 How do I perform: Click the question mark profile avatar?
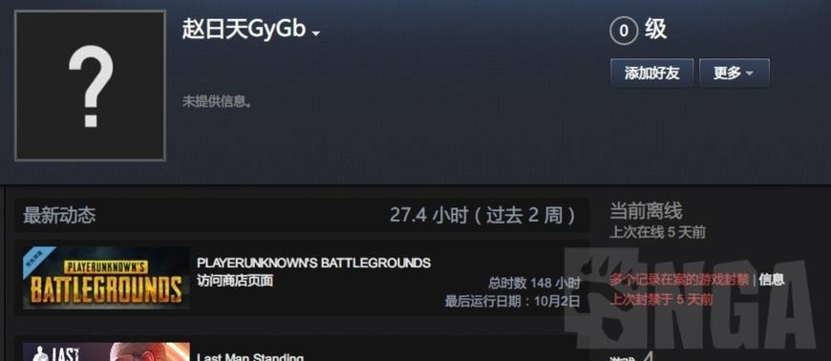click(90, 85)
